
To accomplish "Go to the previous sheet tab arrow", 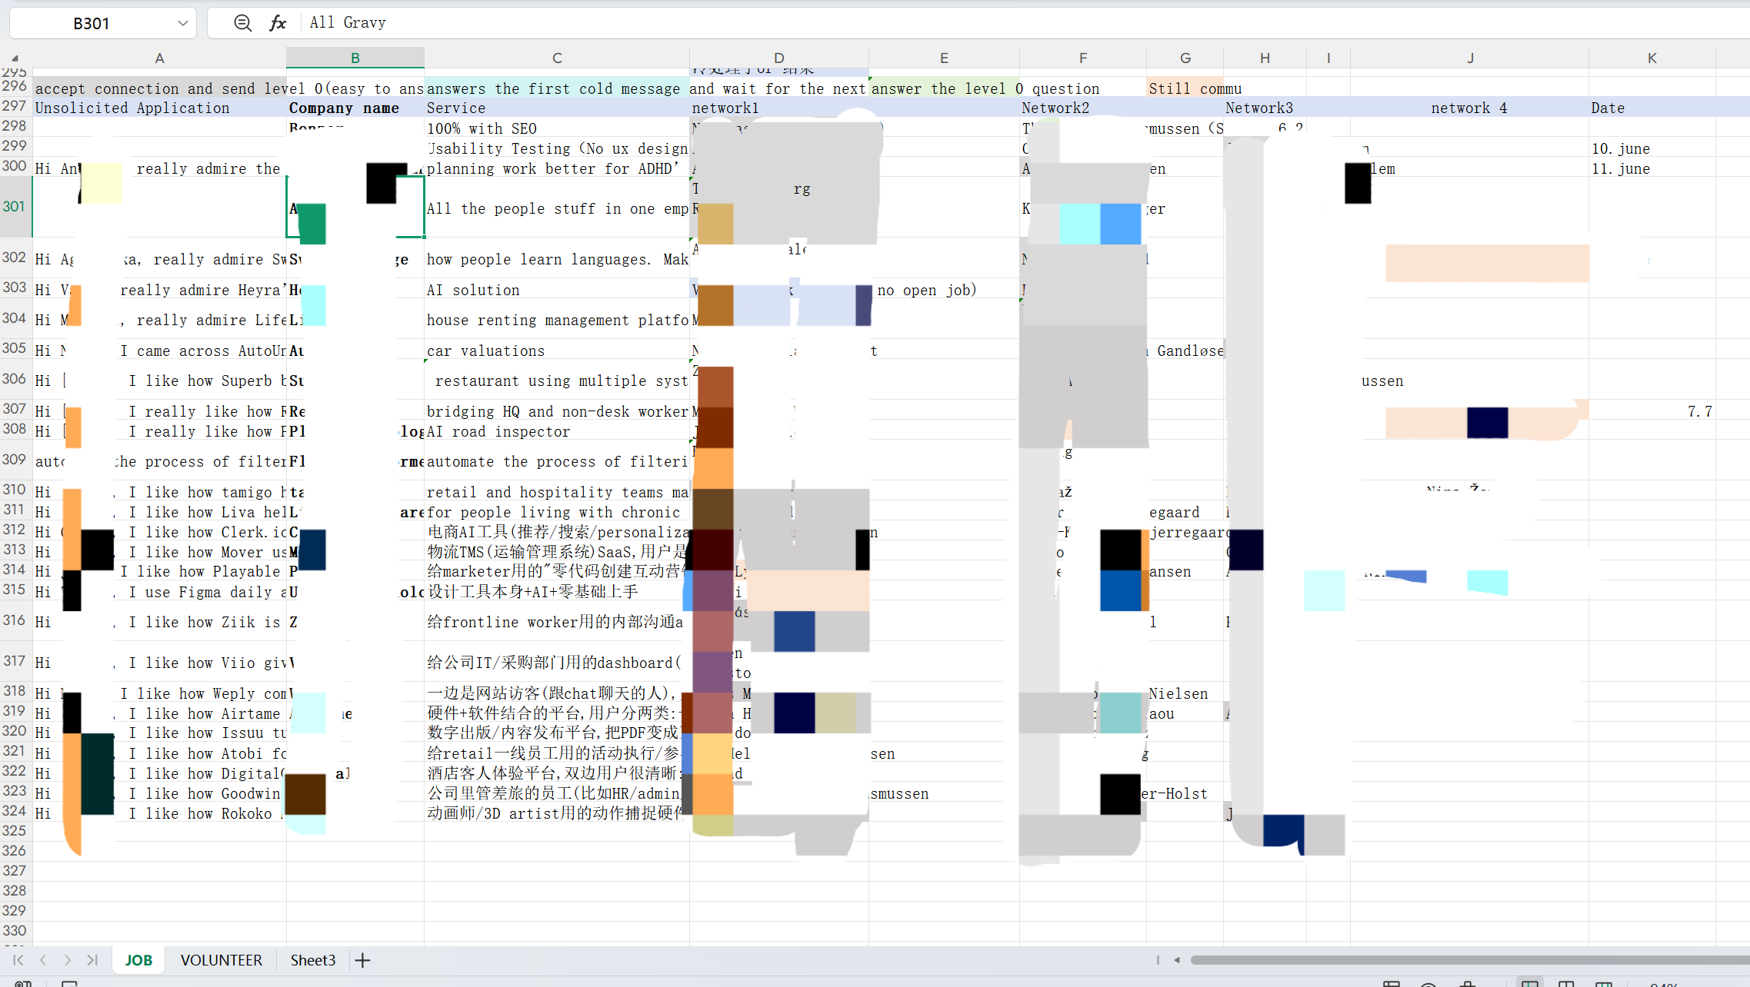I will point(43,960).
